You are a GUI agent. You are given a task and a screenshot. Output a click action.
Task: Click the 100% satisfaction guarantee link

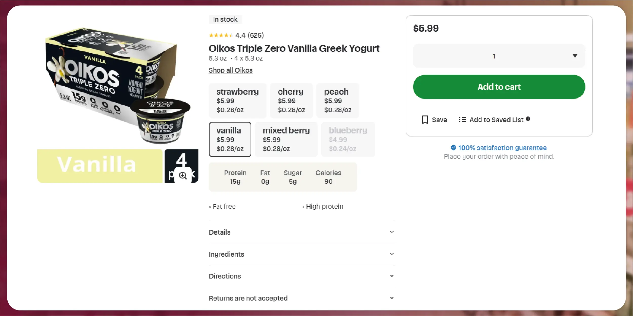pos(502,148)
